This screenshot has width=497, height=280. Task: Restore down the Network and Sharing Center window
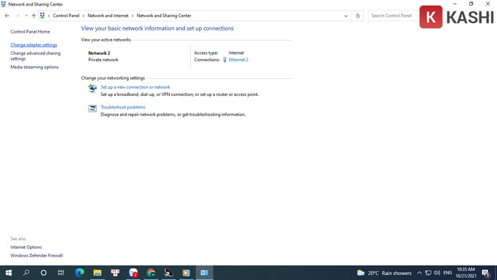[x=471, y=4]
